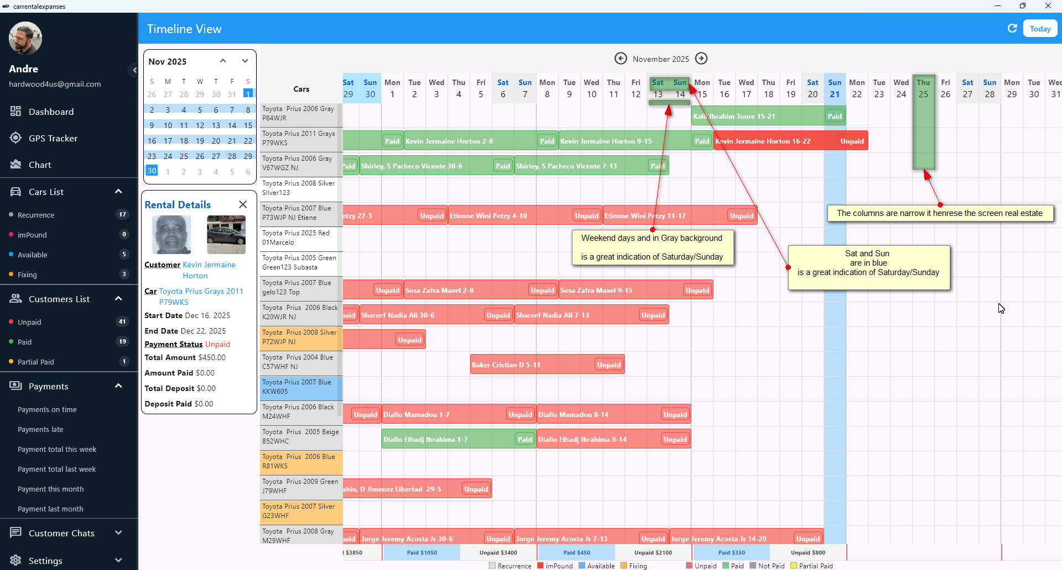Click the Fixing orange legend swatch
This screenshot has width=1062, height=570.
click(623, 566)
